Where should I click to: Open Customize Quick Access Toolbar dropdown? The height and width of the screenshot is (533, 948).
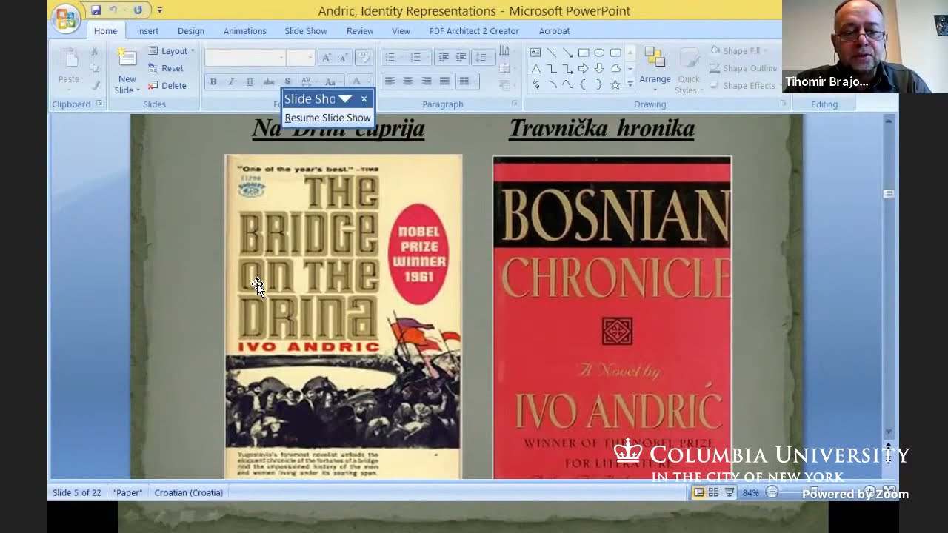click(159, 10)
